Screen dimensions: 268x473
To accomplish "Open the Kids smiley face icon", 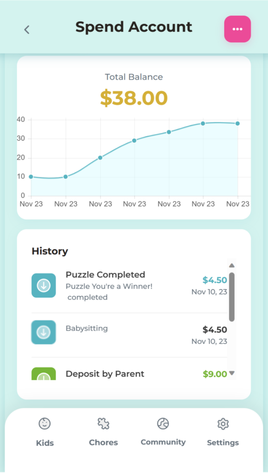I will pyautogui.click(x=44, y=424).
